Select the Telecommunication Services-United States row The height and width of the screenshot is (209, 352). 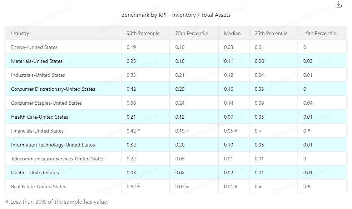[x=58, y=159]
